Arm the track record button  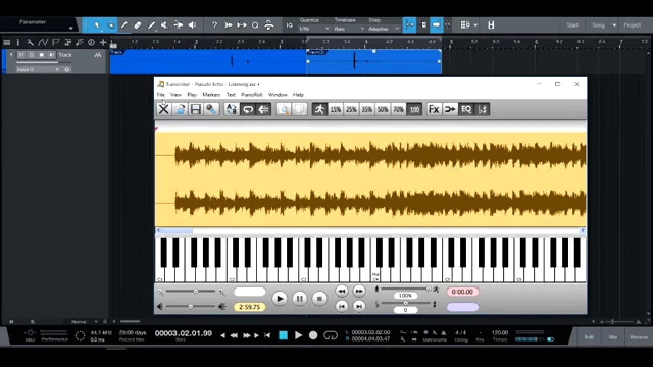coord(41,55)
